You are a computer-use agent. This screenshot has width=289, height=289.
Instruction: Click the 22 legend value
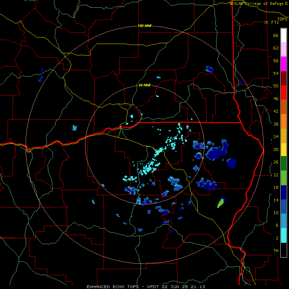point(276,175)
